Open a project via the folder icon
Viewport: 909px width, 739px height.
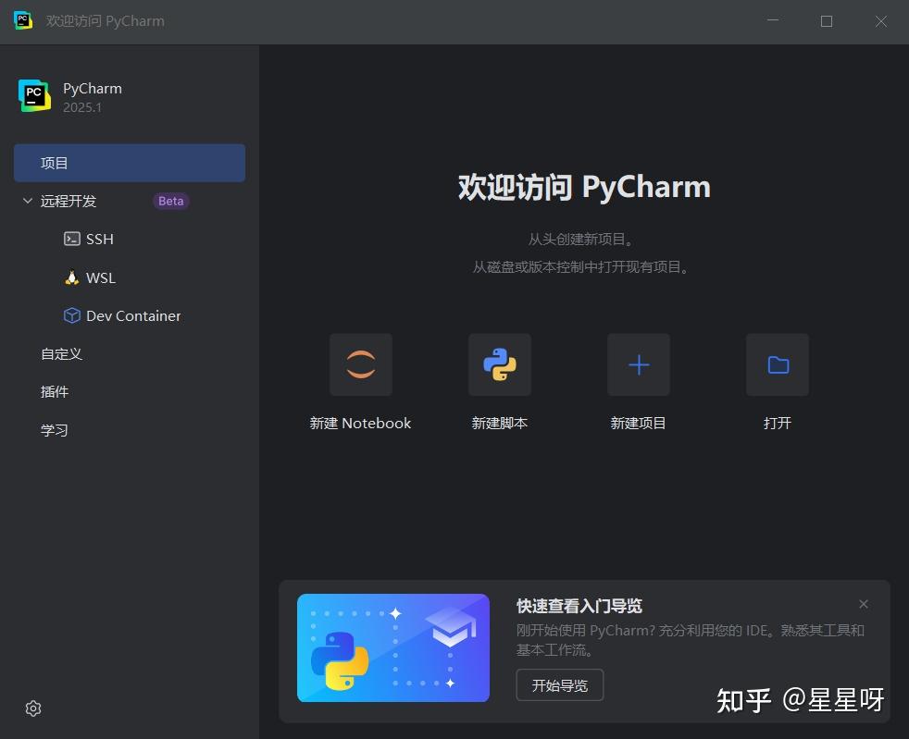(x=777, y=363)
